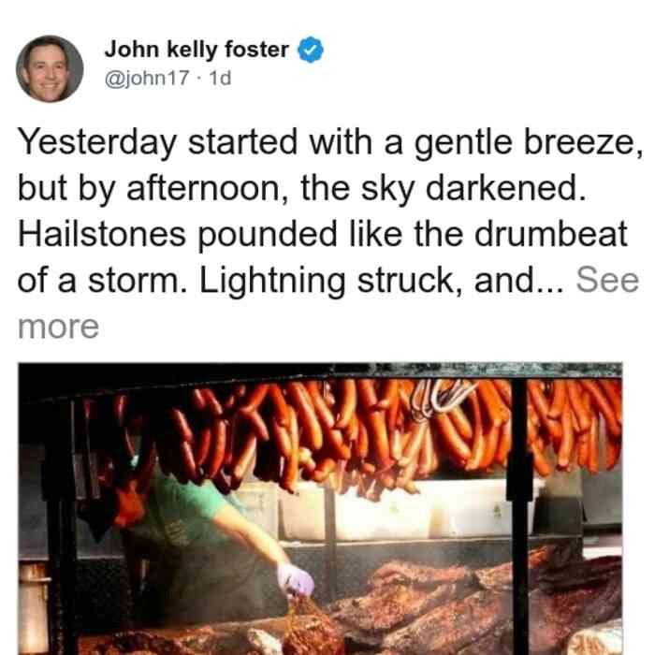Open the 1d post timestamp
The height and width of the screenshot is (655, 655).
tap(220, 78)
